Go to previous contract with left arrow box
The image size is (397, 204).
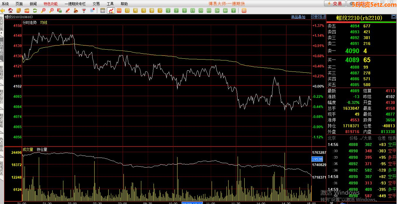(314, 17)
